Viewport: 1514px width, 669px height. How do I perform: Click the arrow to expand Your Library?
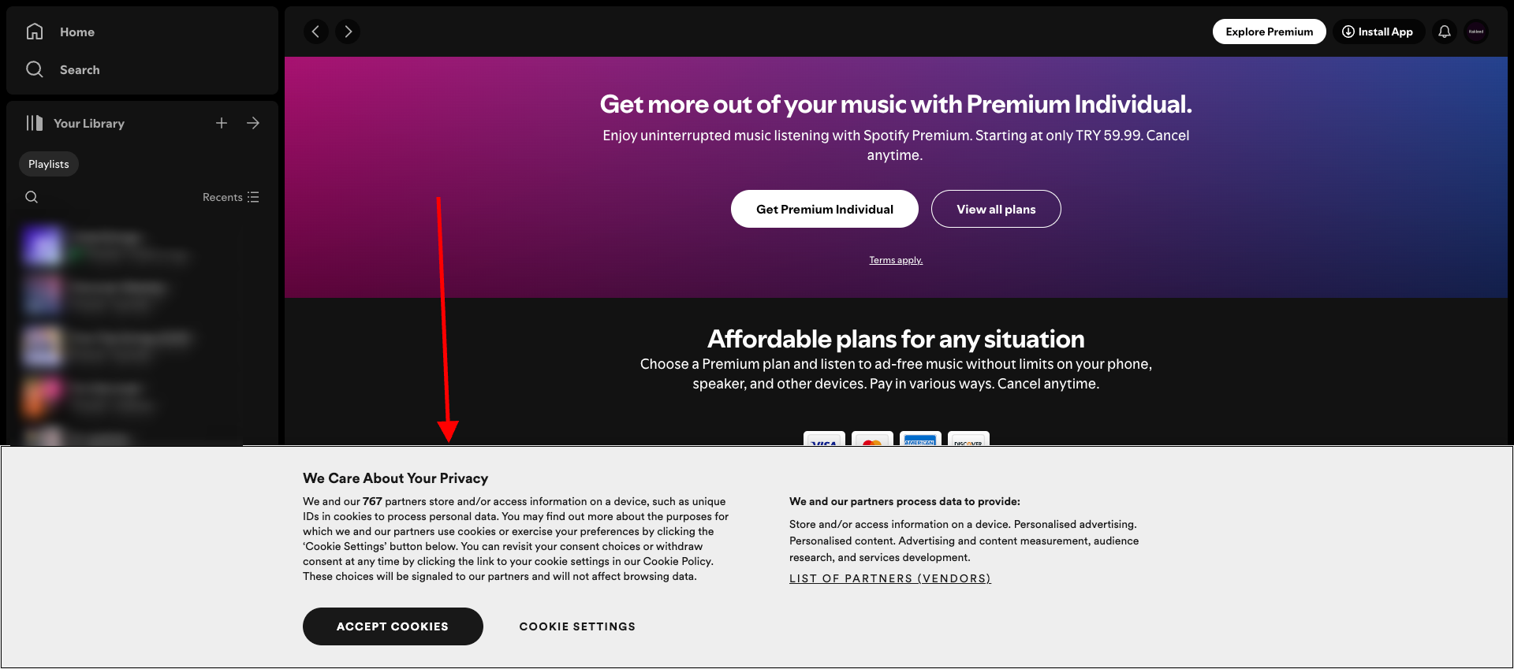point(252,123)
